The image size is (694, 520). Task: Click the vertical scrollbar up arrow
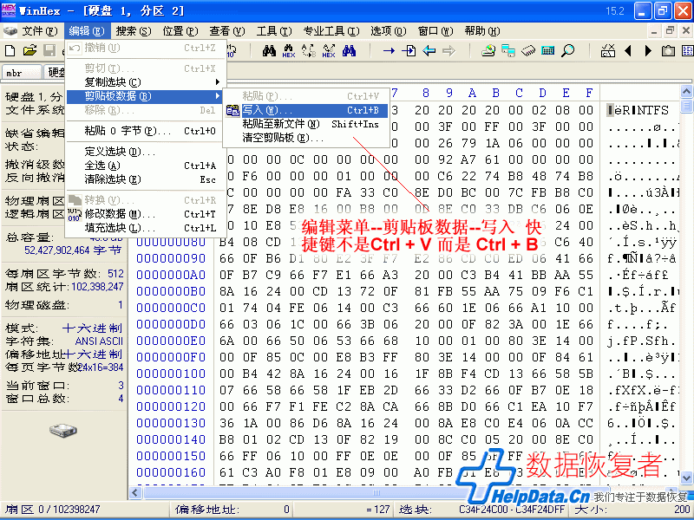(x=686, y=92)
